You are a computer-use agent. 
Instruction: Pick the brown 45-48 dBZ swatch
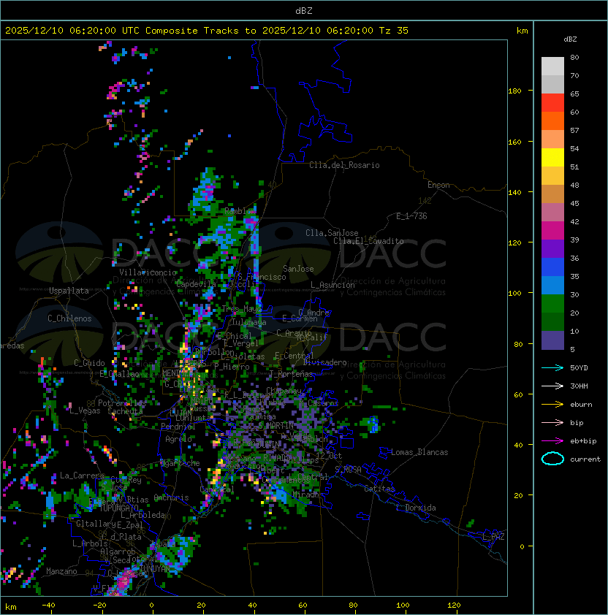(552, 194)
